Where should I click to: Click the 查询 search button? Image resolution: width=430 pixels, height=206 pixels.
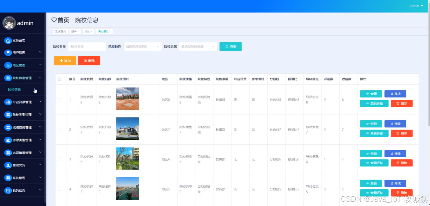pyautogui.click(x=231, y=47)
